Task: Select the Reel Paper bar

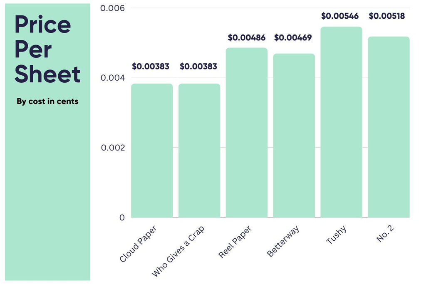Action: pos(246,132)
